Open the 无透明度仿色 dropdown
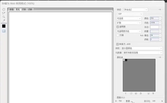Image resolution: width=167 pixels, height=103 pixels. tap(129, 31)
